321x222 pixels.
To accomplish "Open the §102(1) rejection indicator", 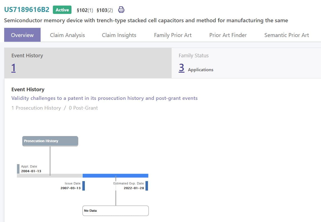I will pos(85,10).
